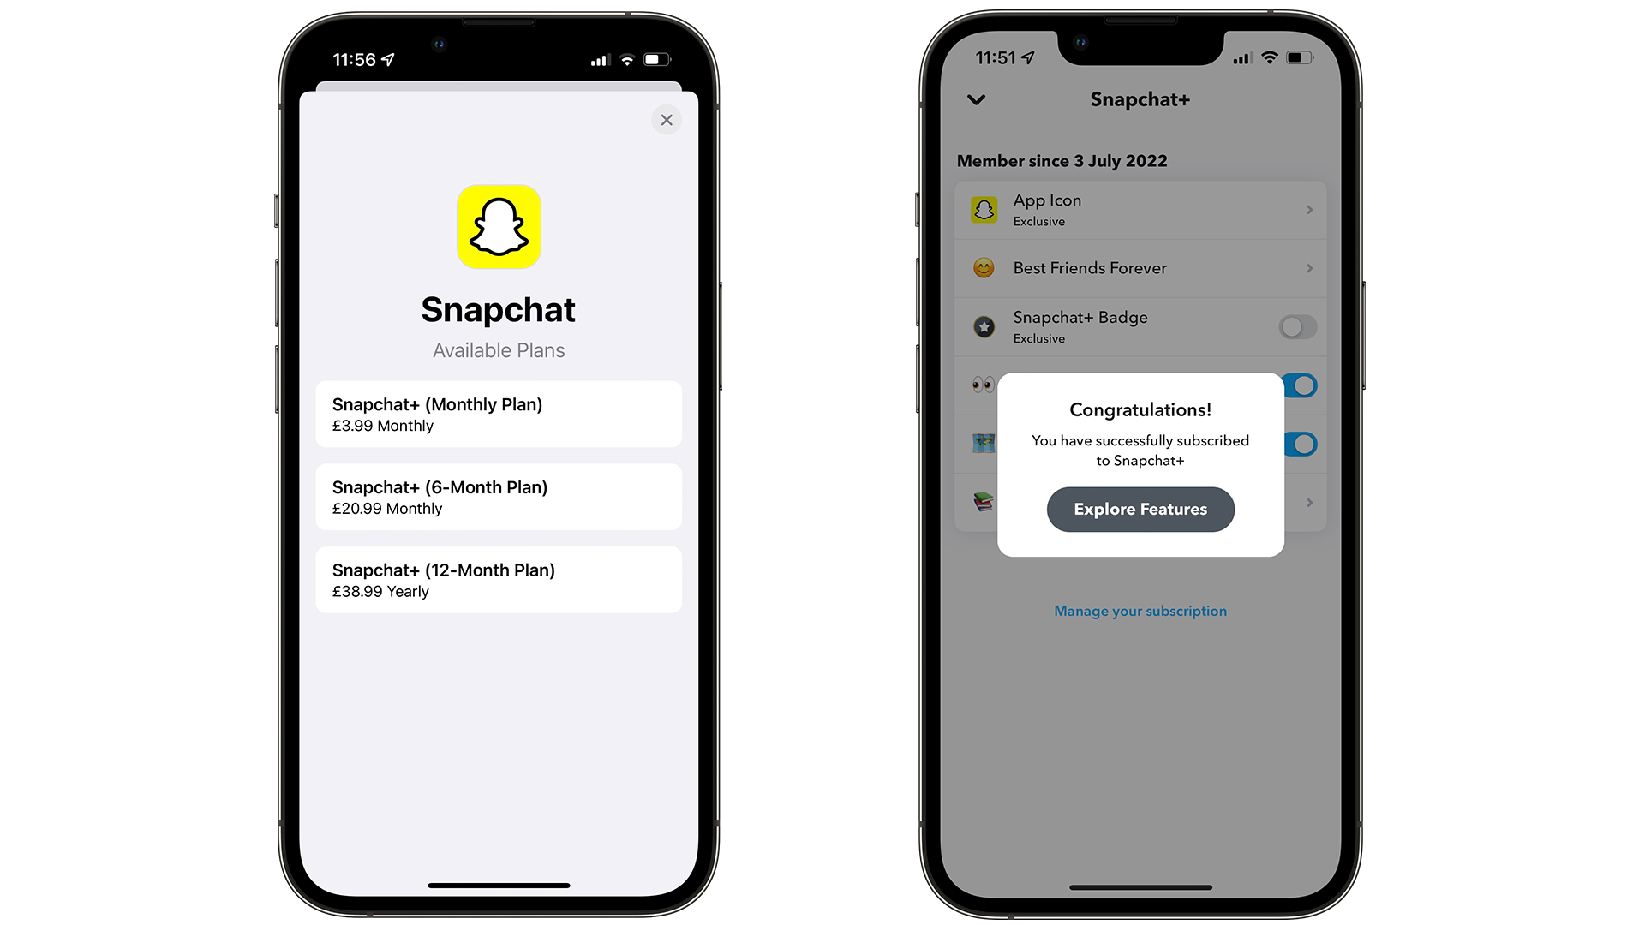Toggle the eyes emoji feature switch
1645x925 pixels.
point(1298,385)
